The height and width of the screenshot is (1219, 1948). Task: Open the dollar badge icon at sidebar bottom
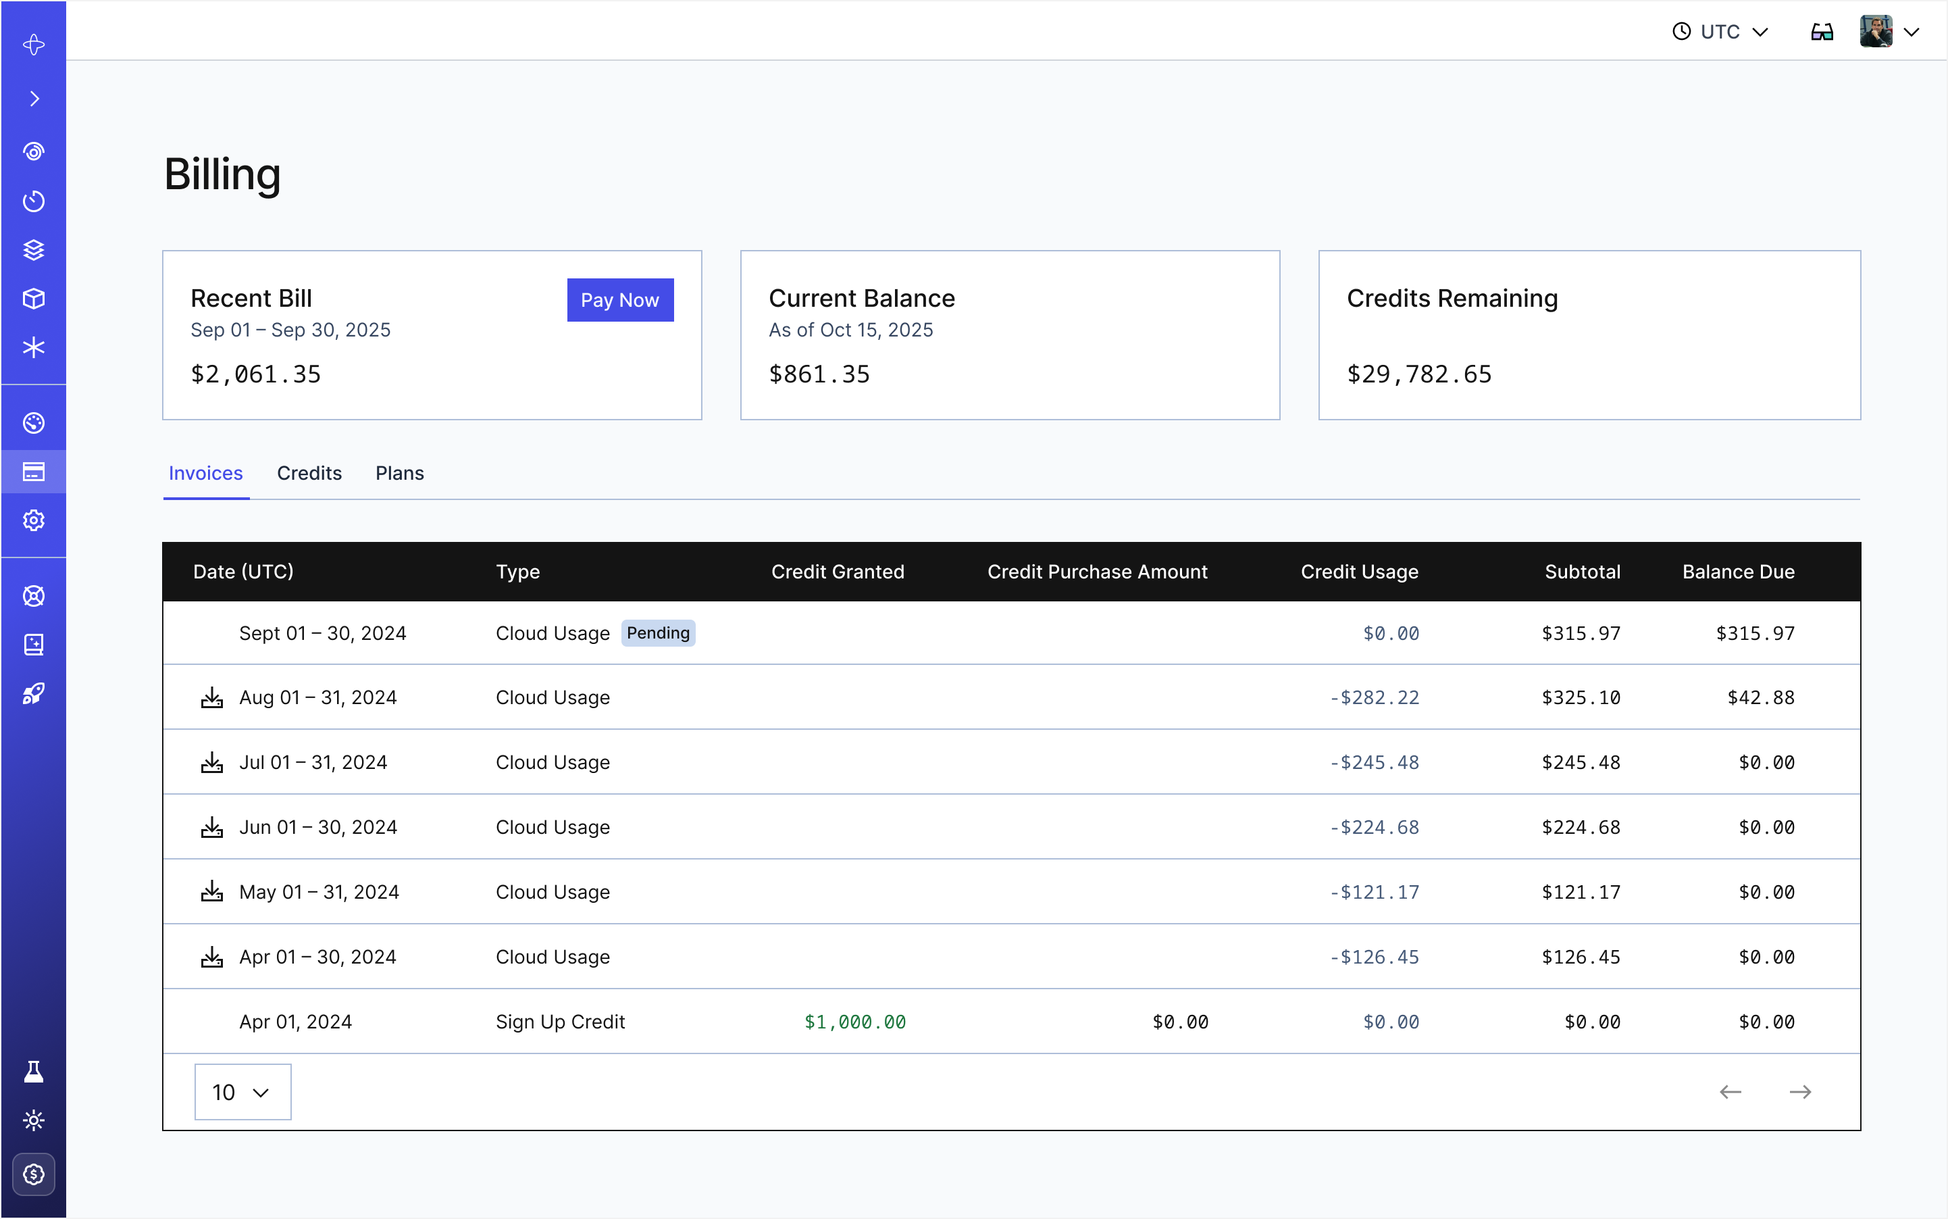[33, 1174]
